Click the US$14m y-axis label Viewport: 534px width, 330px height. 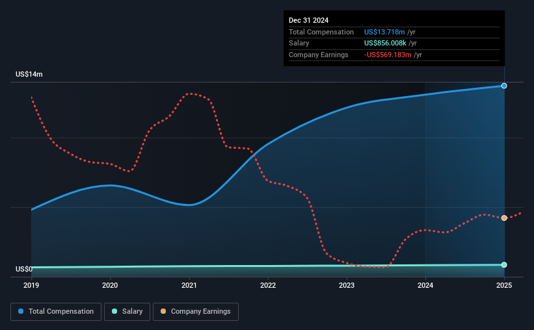(29, 74)
